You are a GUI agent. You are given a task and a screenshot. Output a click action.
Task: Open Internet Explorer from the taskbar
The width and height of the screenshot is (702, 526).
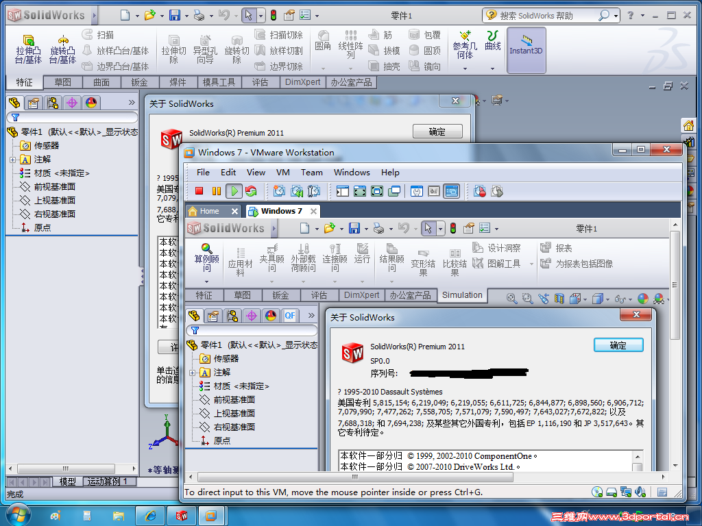[x=151, y=516]
